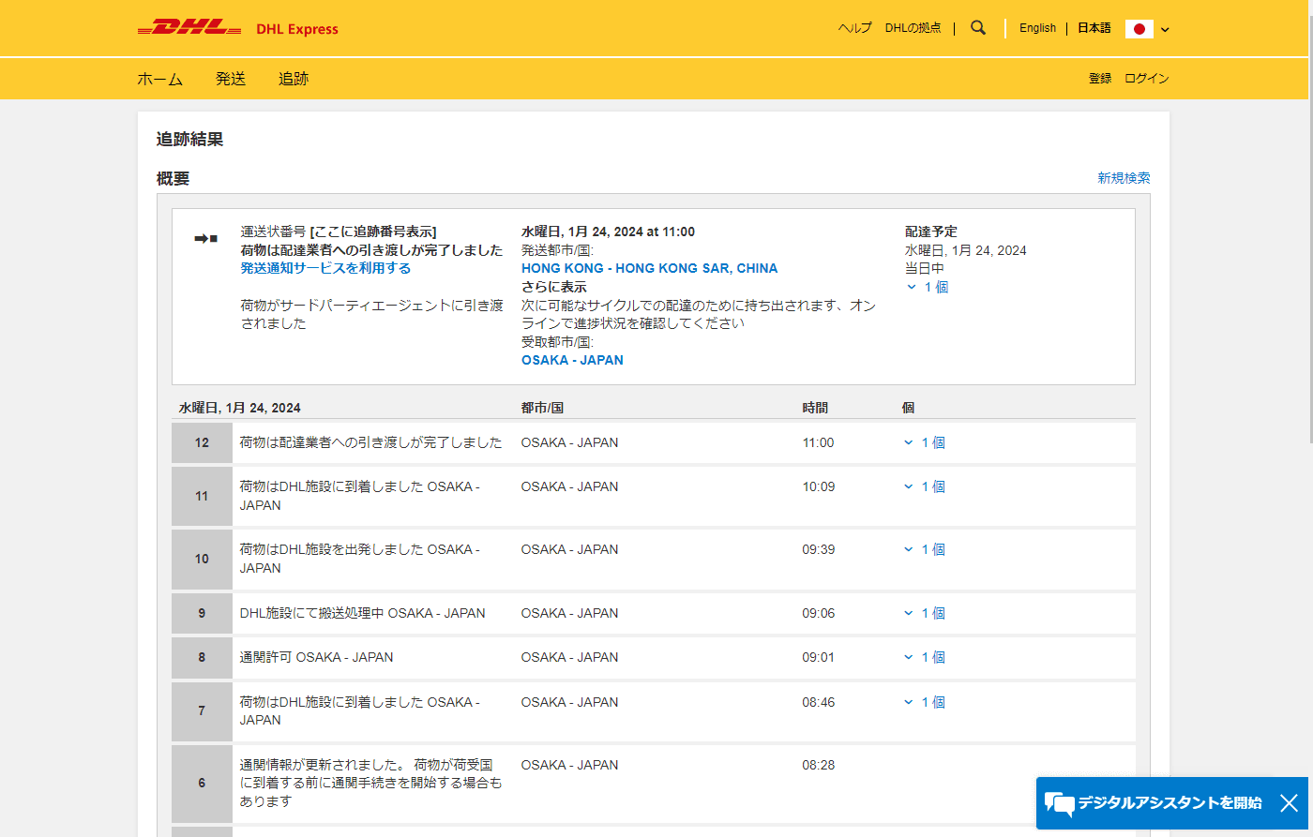Click 通関情報が更新されました event text
The image size is (1313, 837).
tap(370, 783)
